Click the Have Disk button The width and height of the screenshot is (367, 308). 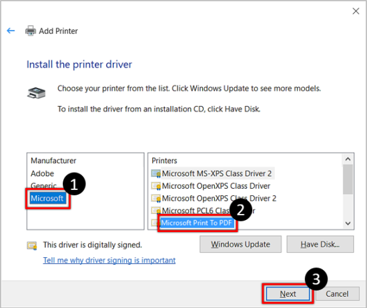320,244
